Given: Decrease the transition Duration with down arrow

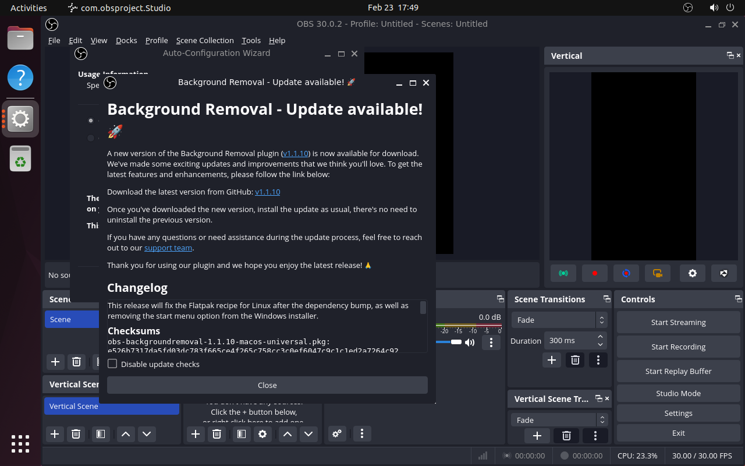Looking at the screenshot, I should point(600,345).
